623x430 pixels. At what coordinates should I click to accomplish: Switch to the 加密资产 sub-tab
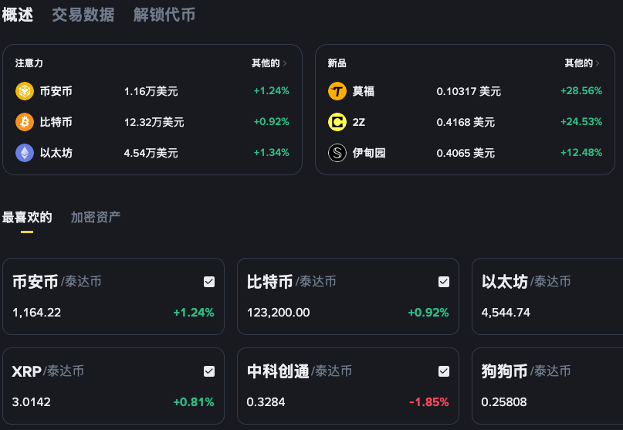click(x=96, y=217)
